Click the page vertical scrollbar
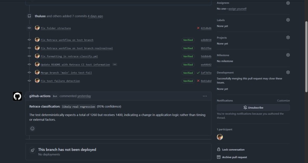308x163 pixels. click(x=306, y=57)
